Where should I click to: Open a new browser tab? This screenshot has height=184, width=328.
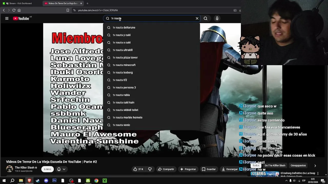click(87, 3)
